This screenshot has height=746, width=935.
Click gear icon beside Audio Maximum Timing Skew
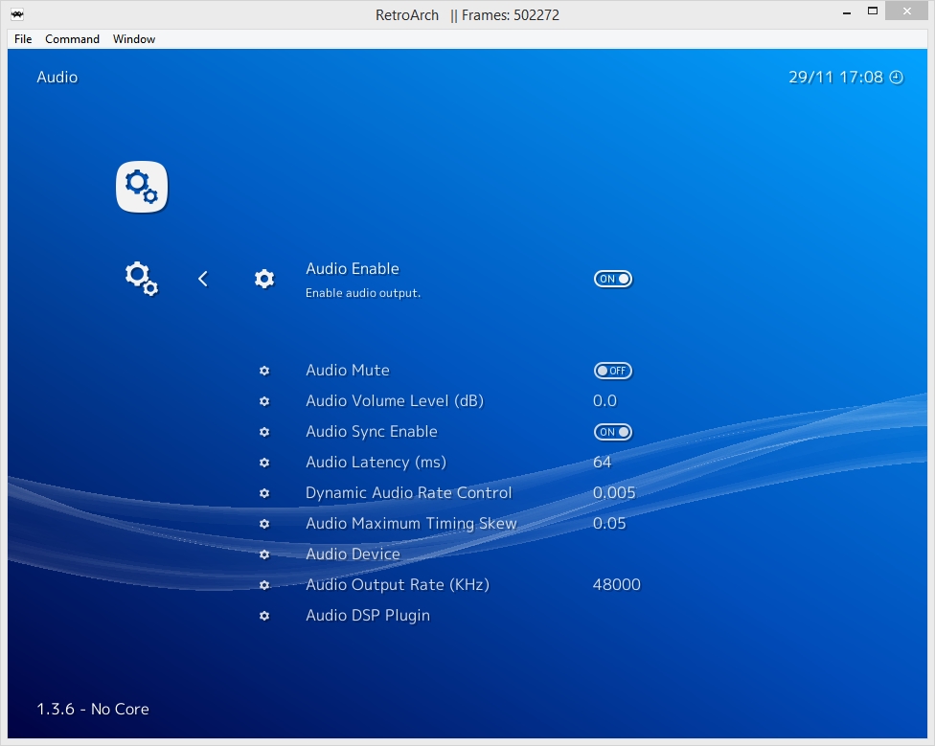coord(264,524)
